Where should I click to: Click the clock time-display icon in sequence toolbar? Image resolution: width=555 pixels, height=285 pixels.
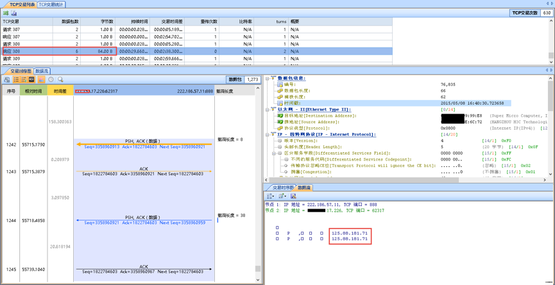[51, 80]
